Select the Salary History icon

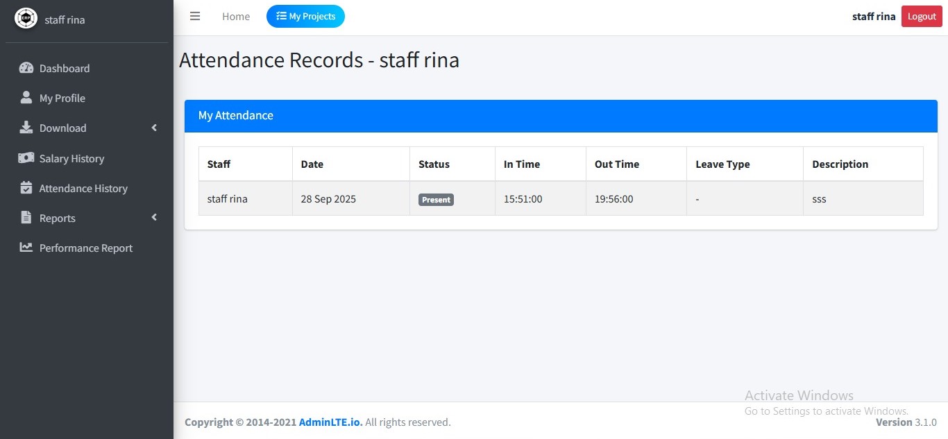[26, 158]
